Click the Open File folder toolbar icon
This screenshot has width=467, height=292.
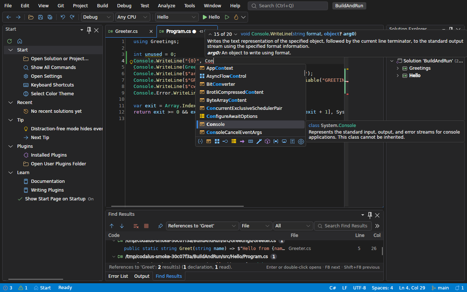(x=31, y=17)
